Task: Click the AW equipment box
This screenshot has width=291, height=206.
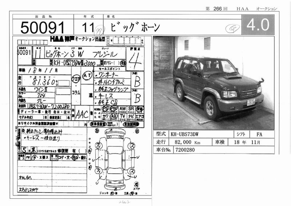Action: pyautogui.click(x=123, y=108)
